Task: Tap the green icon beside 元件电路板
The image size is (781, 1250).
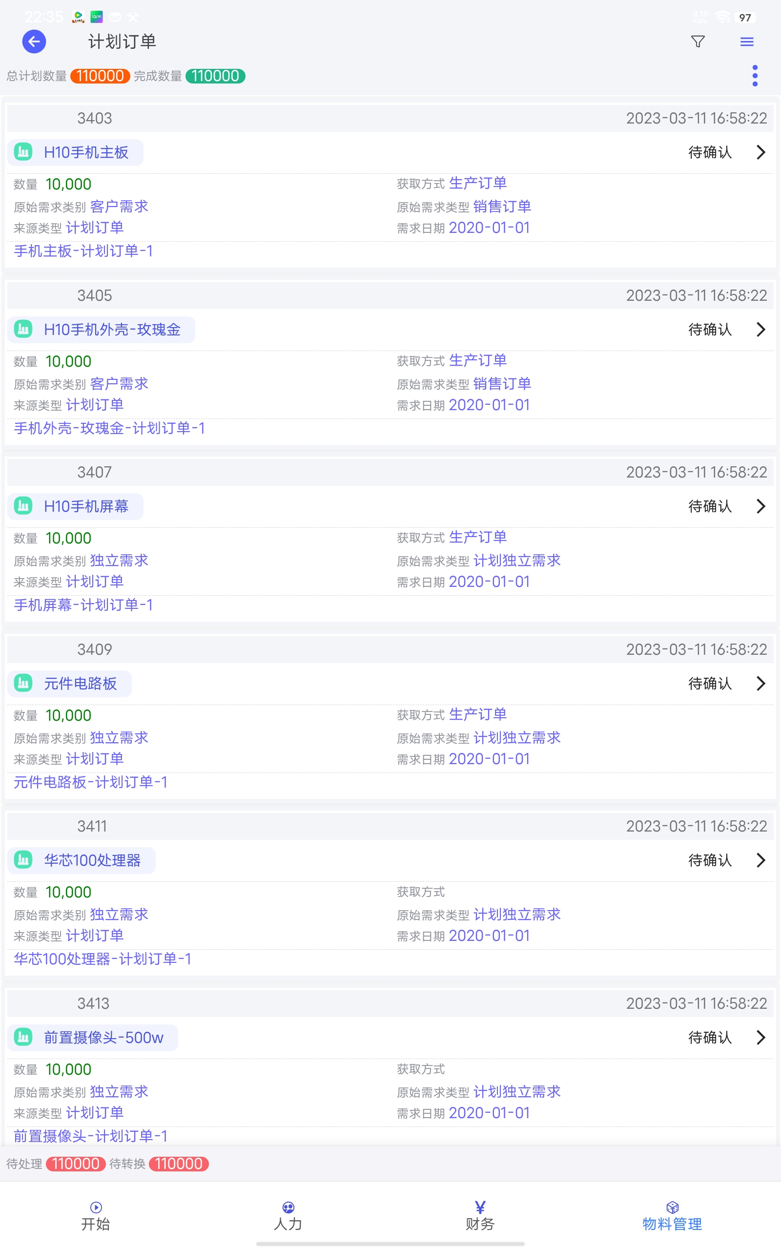Action: (x=23, y=684)
